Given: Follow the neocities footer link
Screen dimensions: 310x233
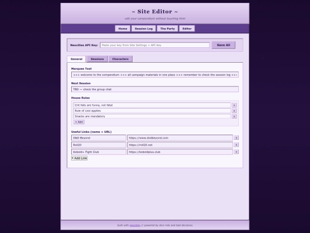Looking at the screenshot, I should [x=135, y=226].
